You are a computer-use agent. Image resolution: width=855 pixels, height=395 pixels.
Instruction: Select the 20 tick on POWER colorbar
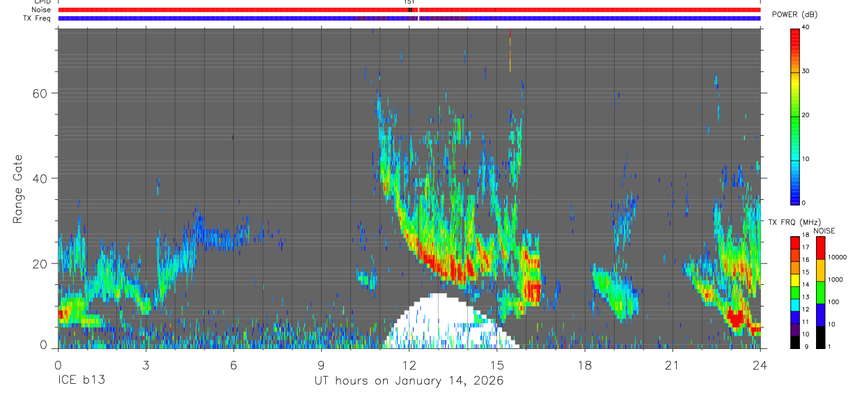pyautogui.click(x=806, y=115)
